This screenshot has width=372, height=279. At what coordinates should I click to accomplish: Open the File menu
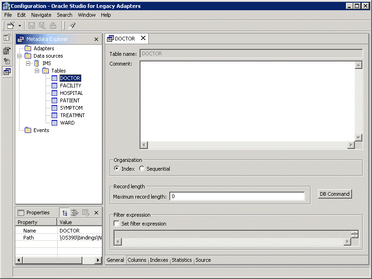[8, 15]
